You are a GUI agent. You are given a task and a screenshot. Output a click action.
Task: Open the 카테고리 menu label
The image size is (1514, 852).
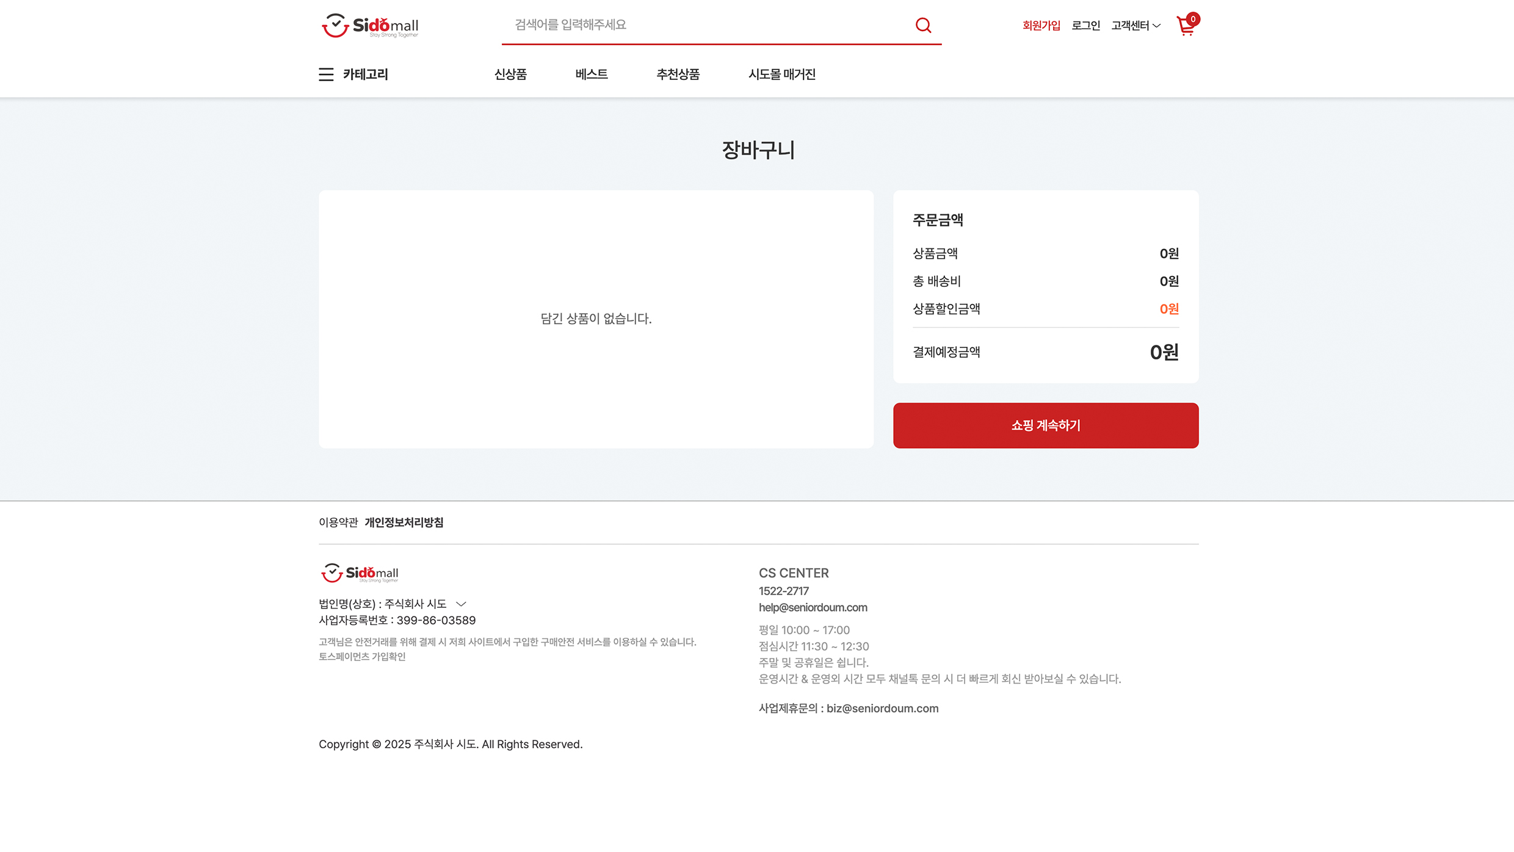[x=365, y=74]
